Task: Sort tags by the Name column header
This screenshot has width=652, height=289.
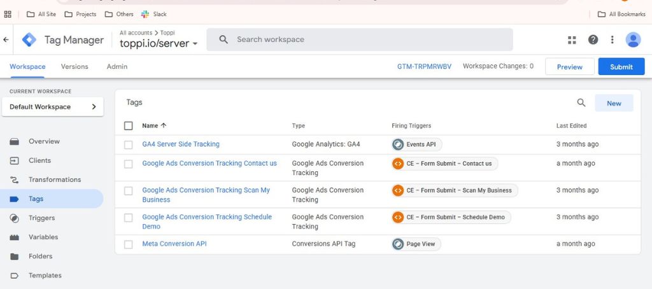Action: click(x=150, y=125)
